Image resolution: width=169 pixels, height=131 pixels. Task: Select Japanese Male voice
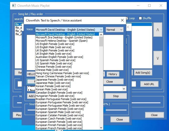click(x=67, y=83)
